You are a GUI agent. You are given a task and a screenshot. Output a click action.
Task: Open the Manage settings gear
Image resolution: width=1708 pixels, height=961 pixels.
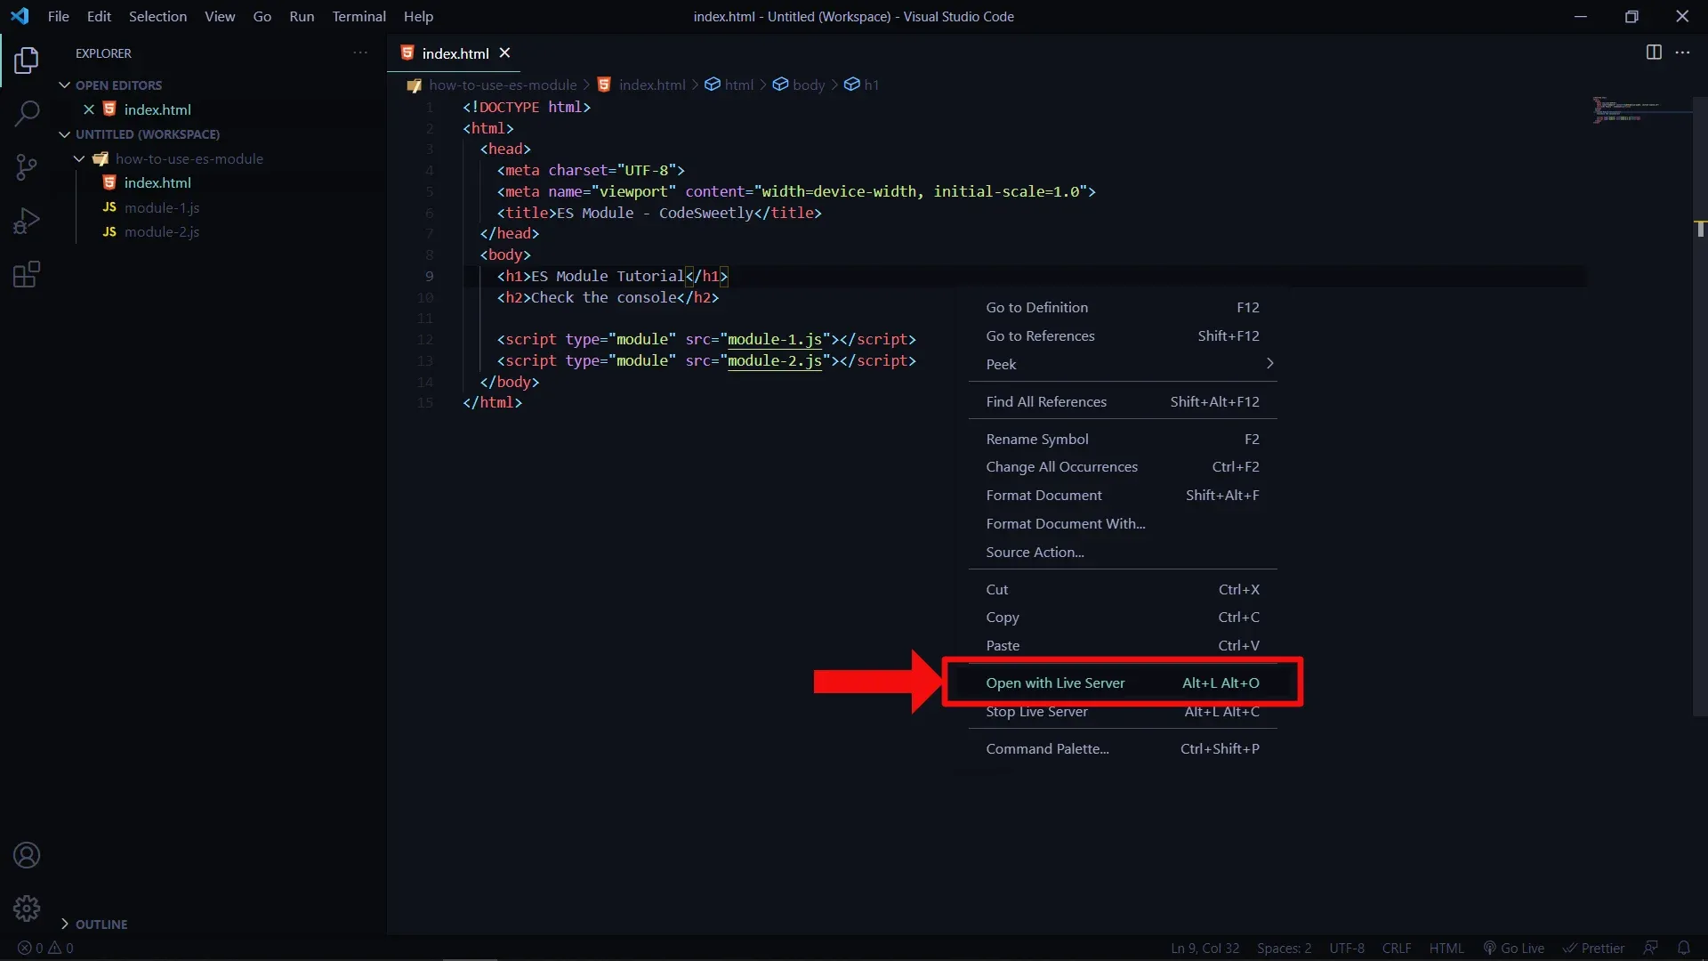(x=27, y=909)
